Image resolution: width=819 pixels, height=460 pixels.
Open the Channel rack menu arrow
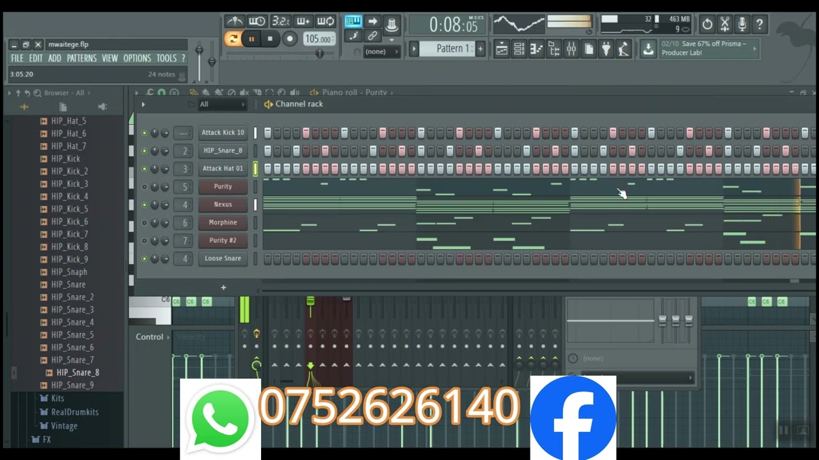click(143, 104)
